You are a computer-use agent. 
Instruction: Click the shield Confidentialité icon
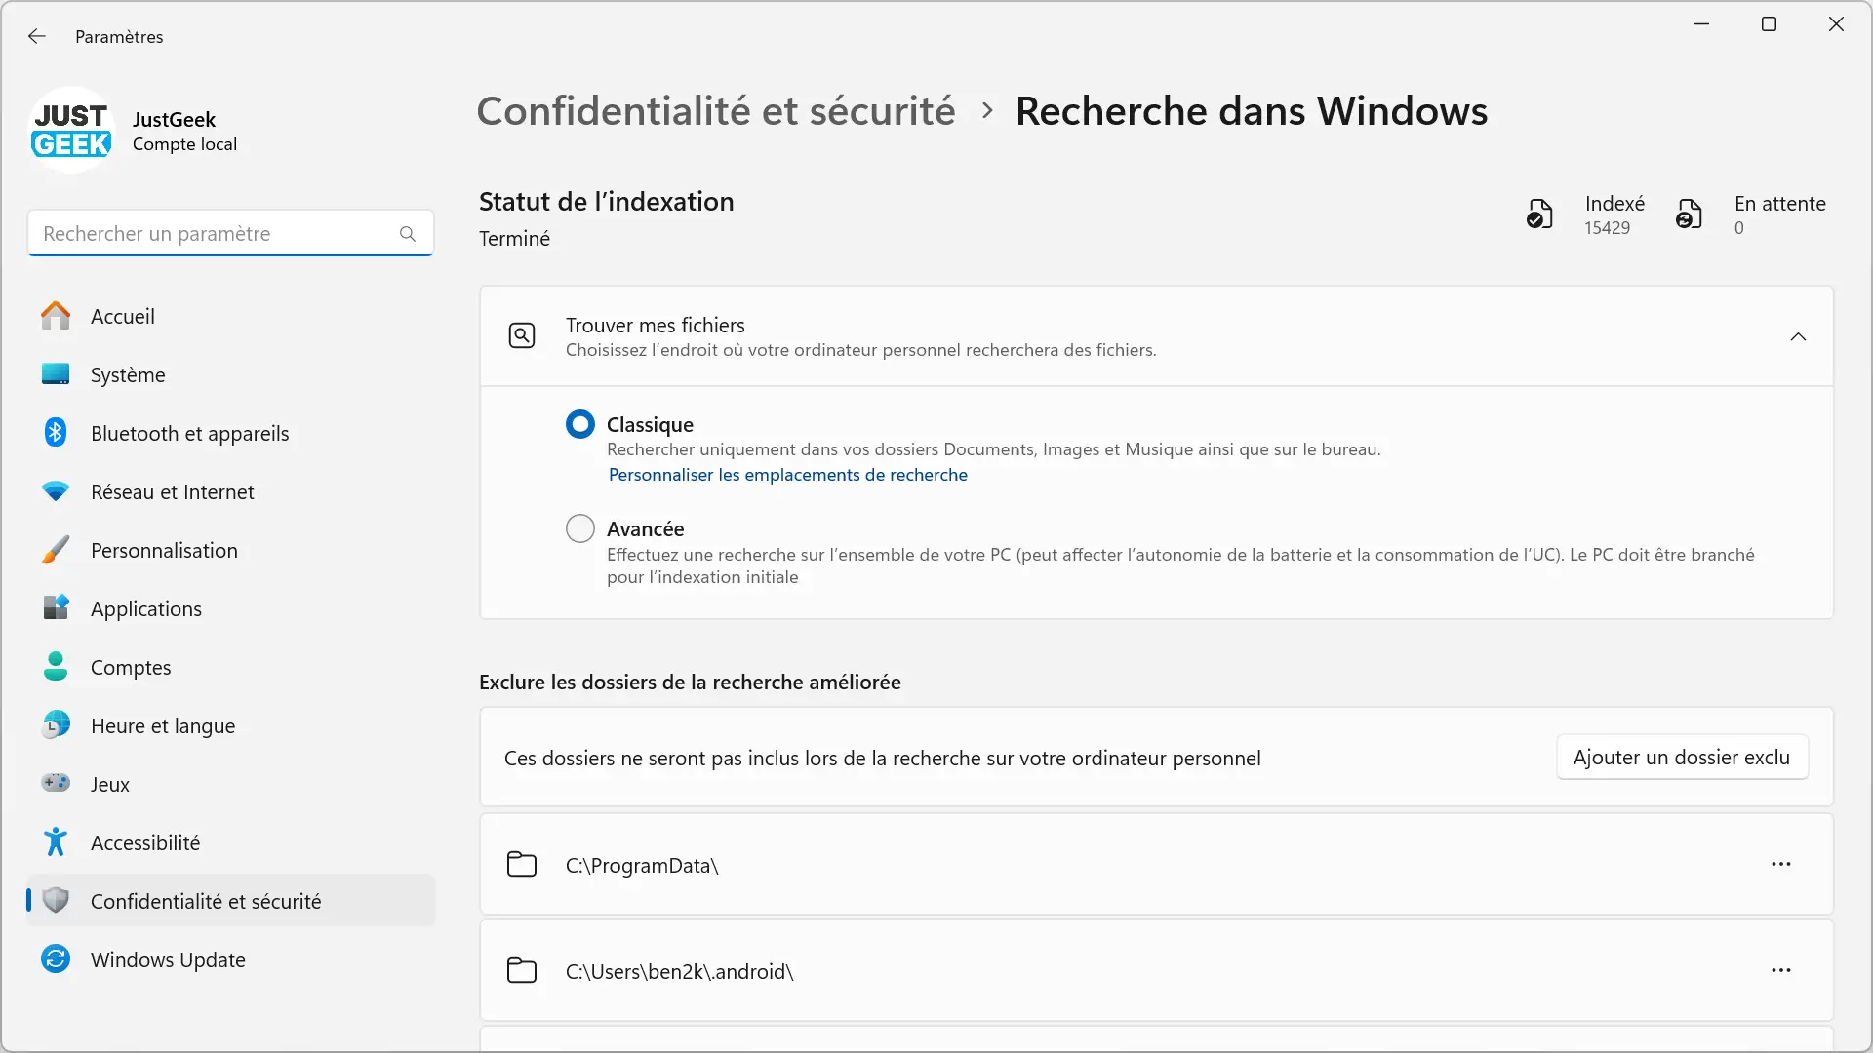(56, 901)
